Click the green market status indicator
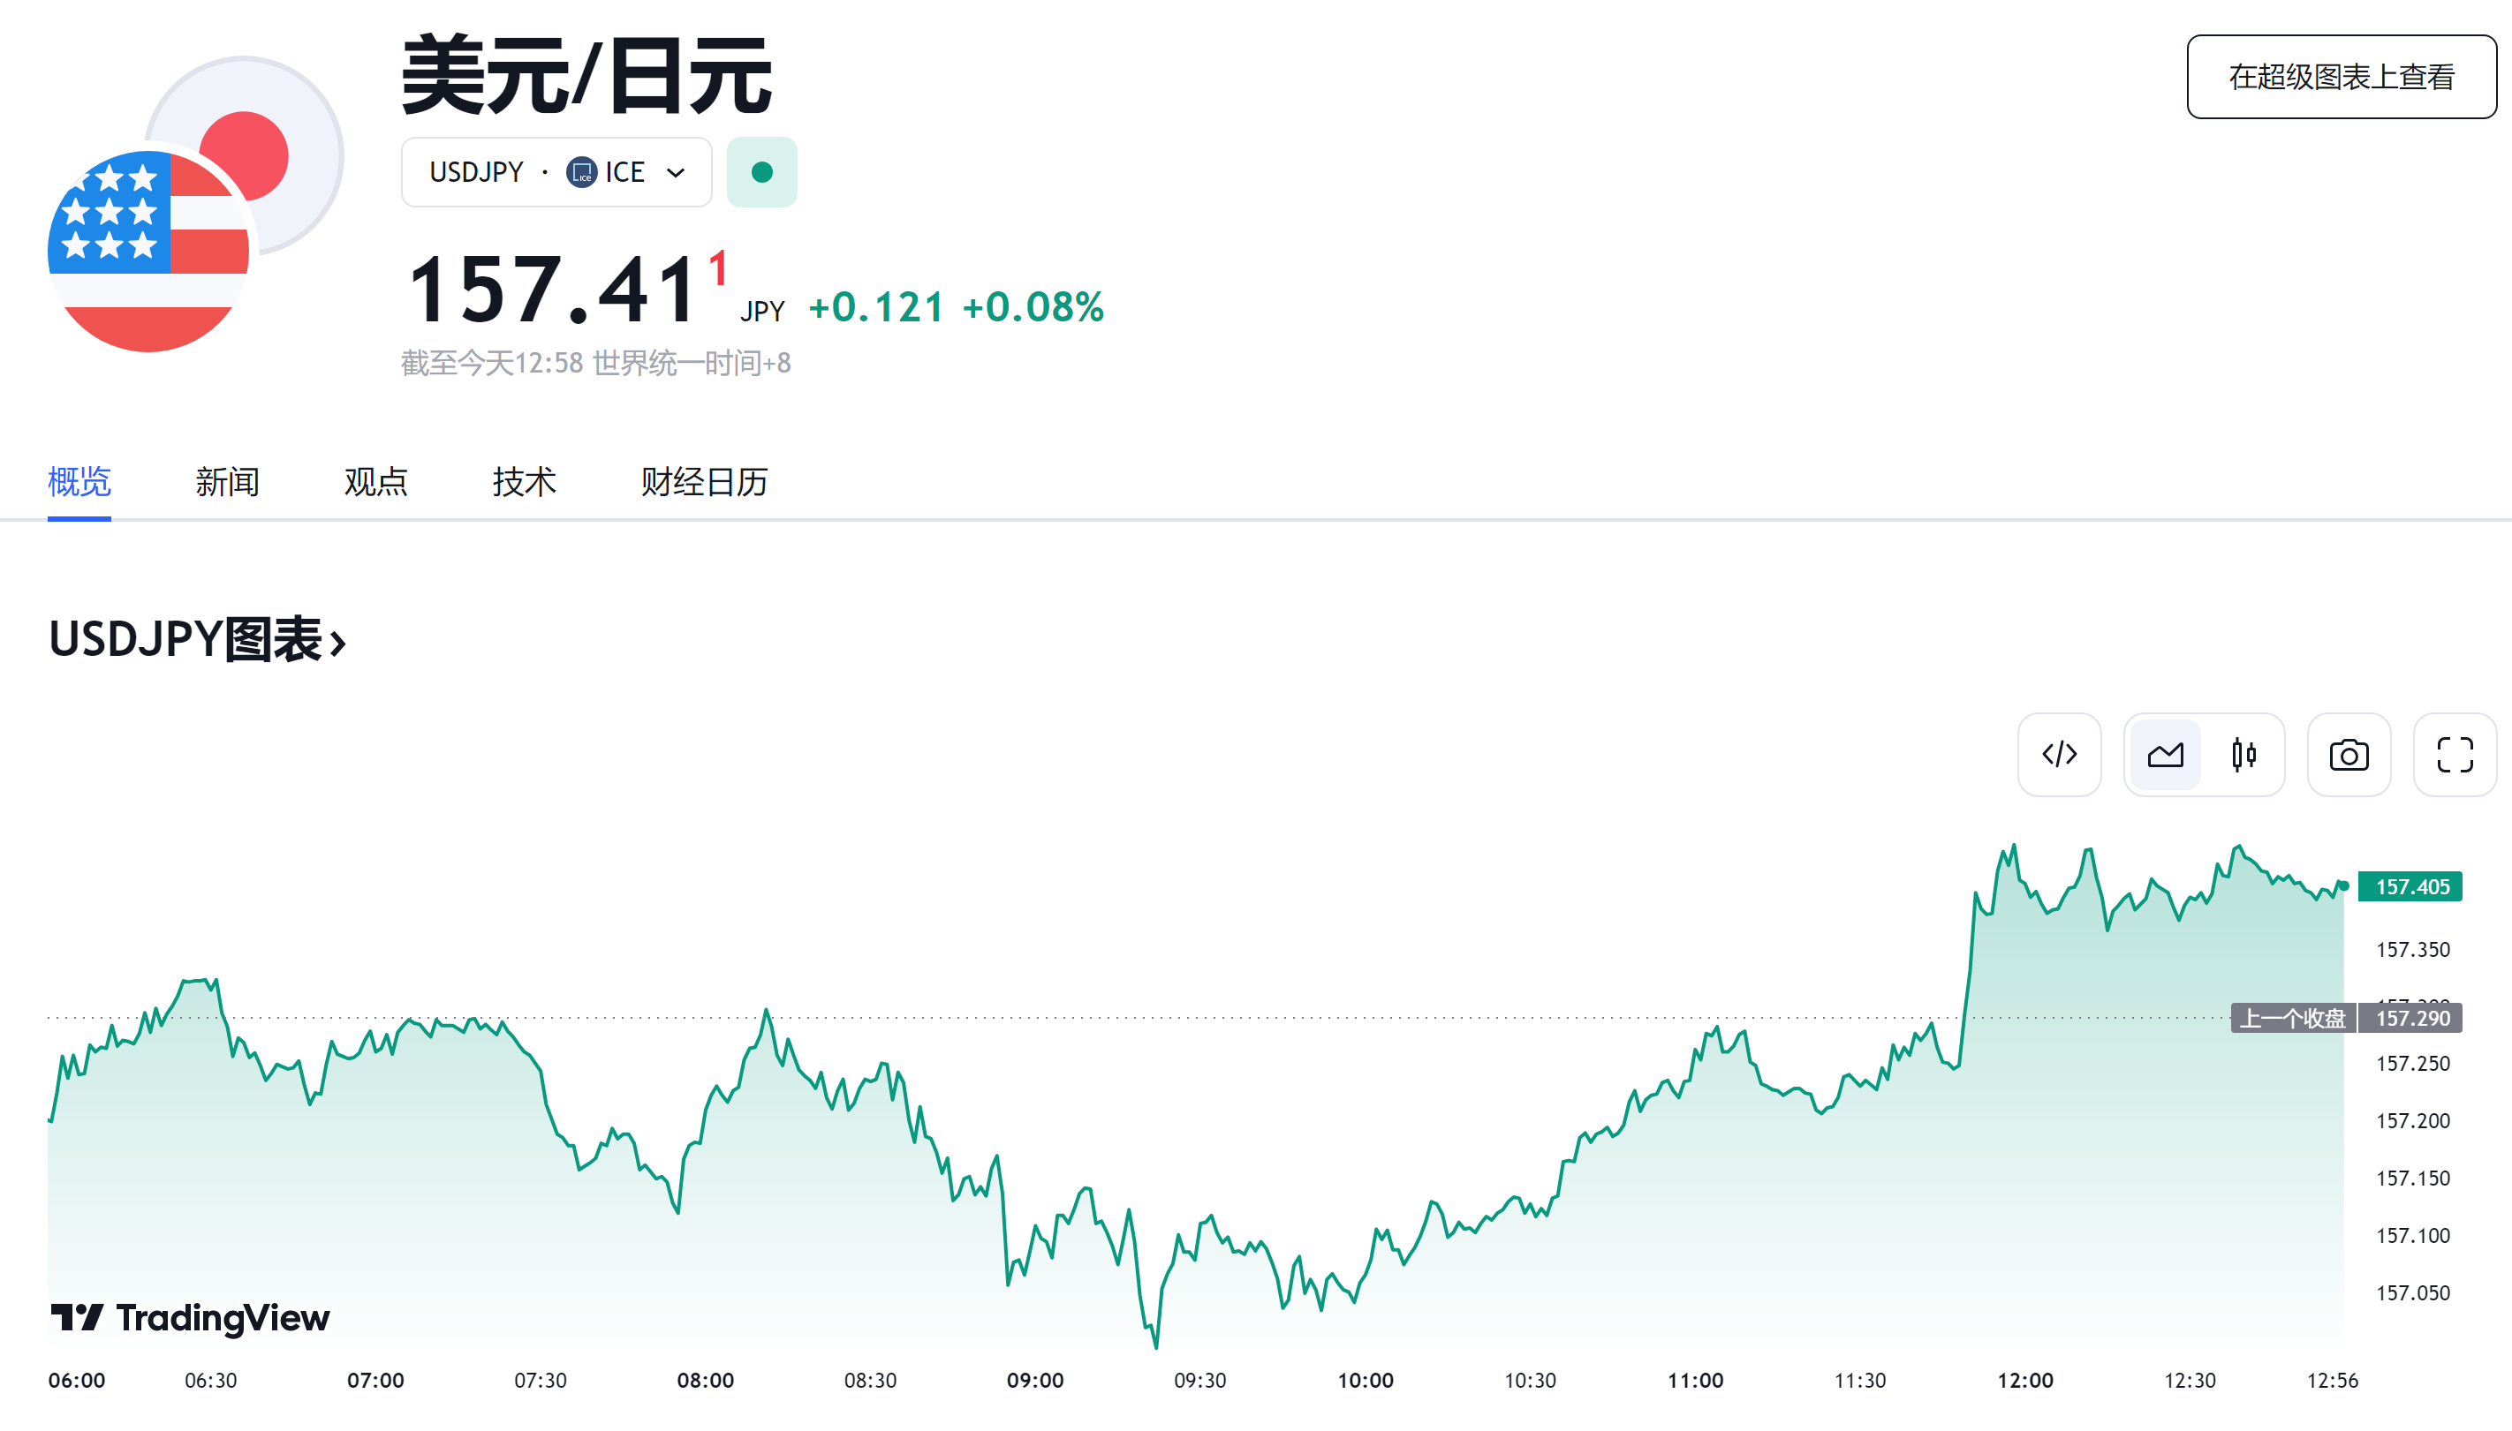The width and height of the screenshot is (2512, 1431). click(761, 173)
